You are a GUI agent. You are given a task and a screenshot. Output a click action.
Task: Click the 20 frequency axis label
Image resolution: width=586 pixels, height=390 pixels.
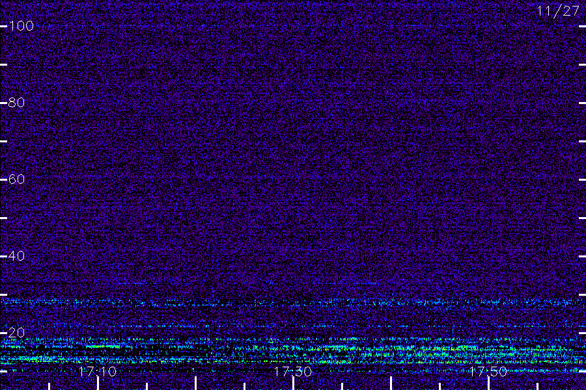pos(16,333)
